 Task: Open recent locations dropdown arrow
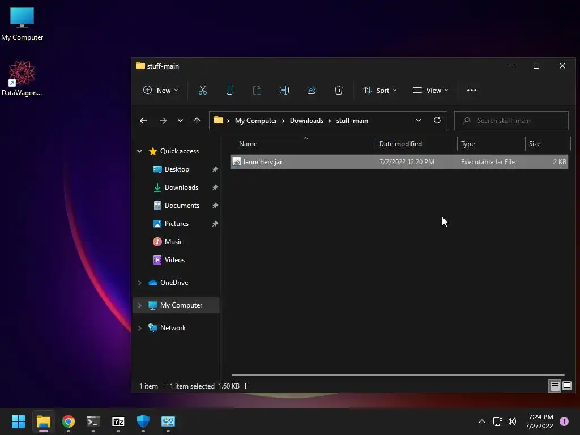[180, 121]
